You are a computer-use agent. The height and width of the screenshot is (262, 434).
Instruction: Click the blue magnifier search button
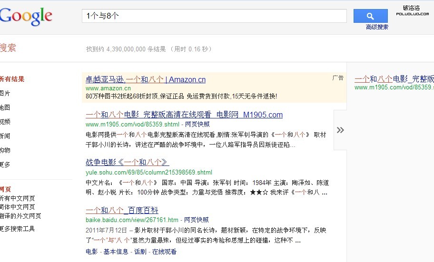pos(370,16)
